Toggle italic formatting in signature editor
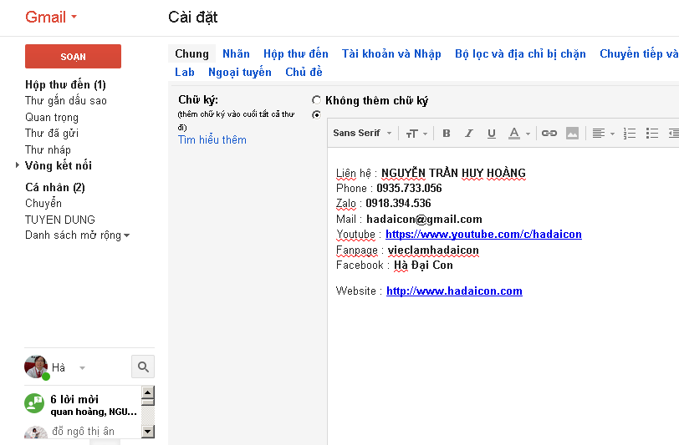This screenshot has height=445, width=679. 469,134
